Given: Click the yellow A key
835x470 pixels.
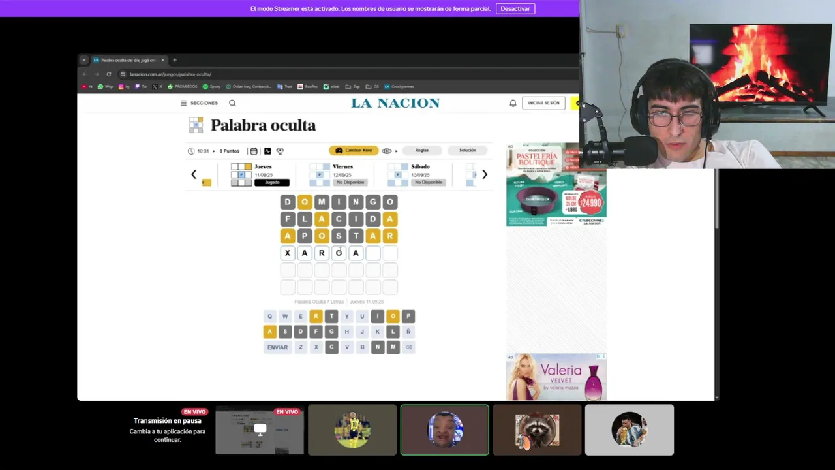Looking at the screenshot, I should [x=269, y=332].
